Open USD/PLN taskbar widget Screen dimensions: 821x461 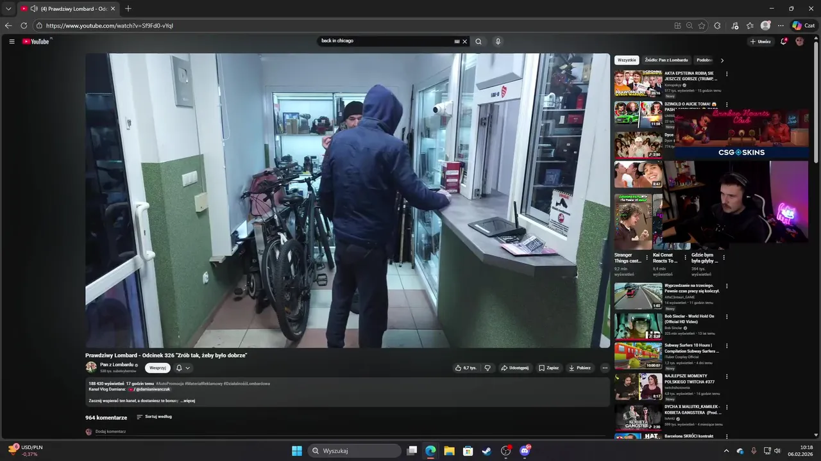point(26,451)
